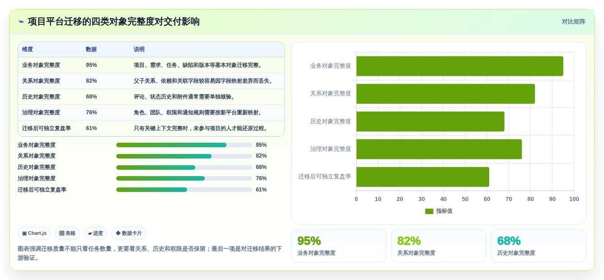This screenshot has height=280, width=604.
Task: Click the 数据卡片 tag chip
Action: (x=129, y=233)
